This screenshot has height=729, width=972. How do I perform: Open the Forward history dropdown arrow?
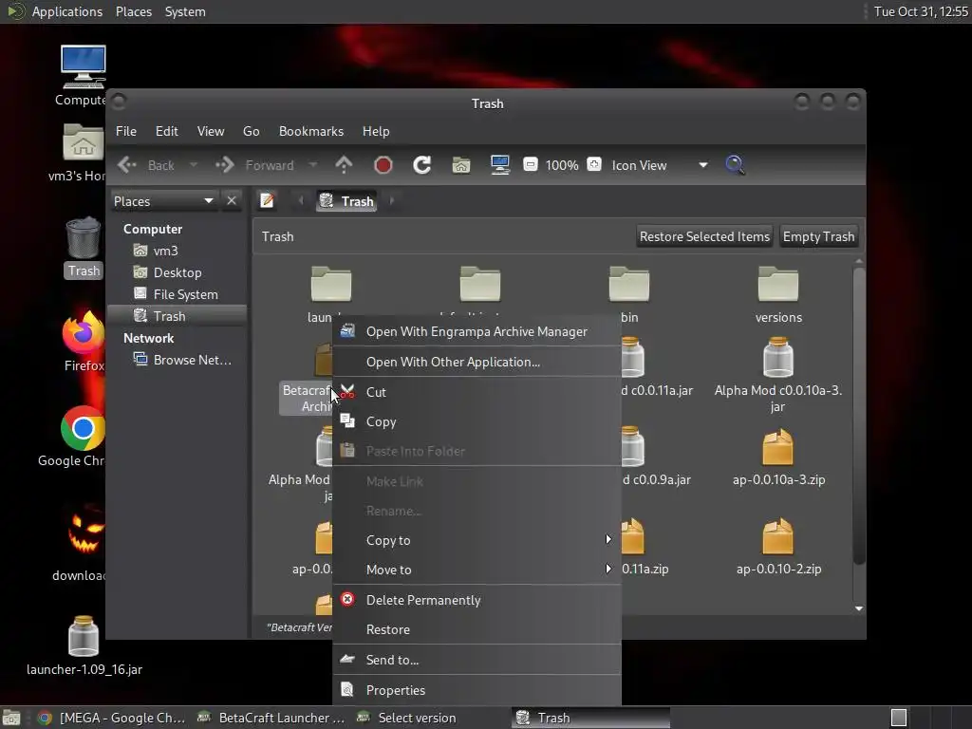click(313, 165)
